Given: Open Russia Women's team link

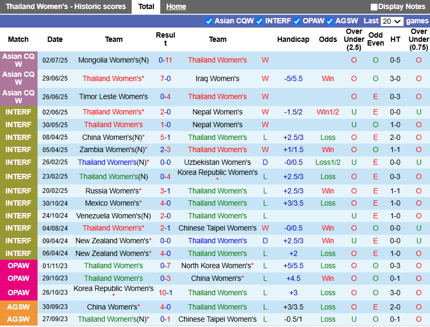Looking at the screenshot, I should (x=113, y=191).
